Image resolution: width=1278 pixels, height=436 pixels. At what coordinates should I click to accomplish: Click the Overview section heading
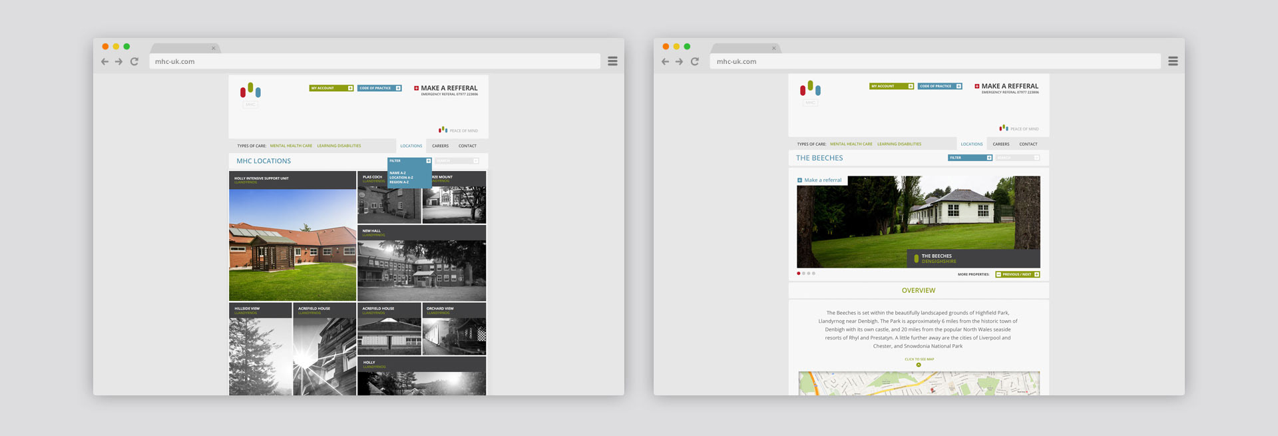coord(919,290)
